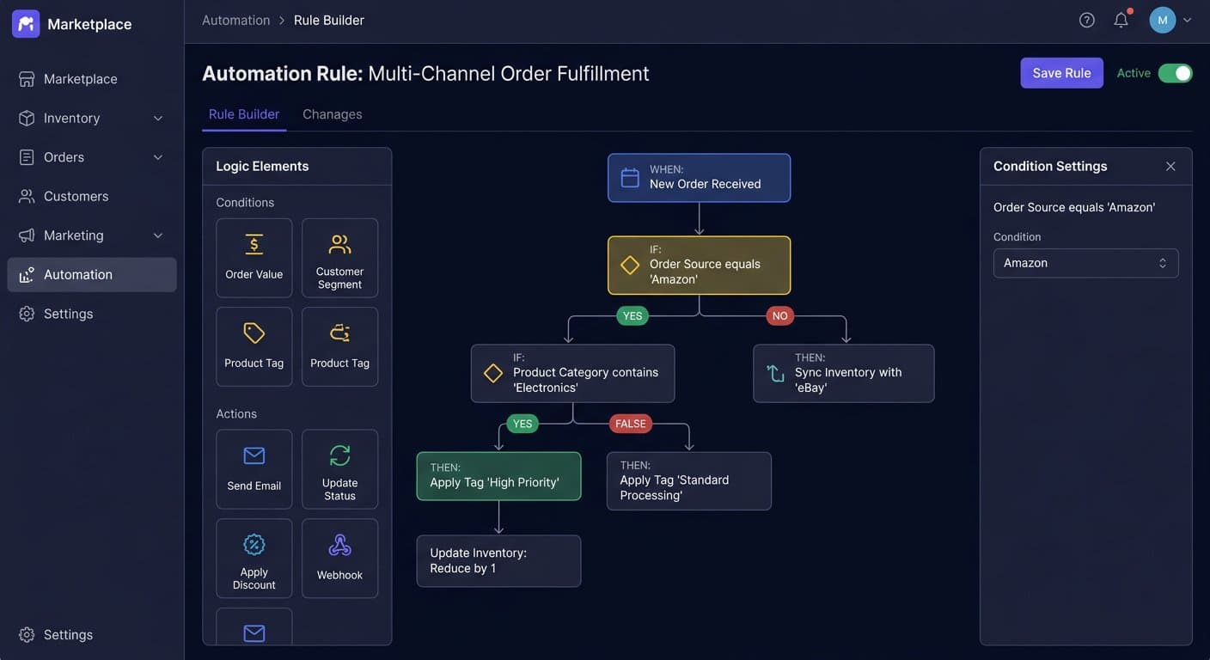Click the Automation breadcrumb link
This screenshot has height=660, width=1210.
pos(236,20)
